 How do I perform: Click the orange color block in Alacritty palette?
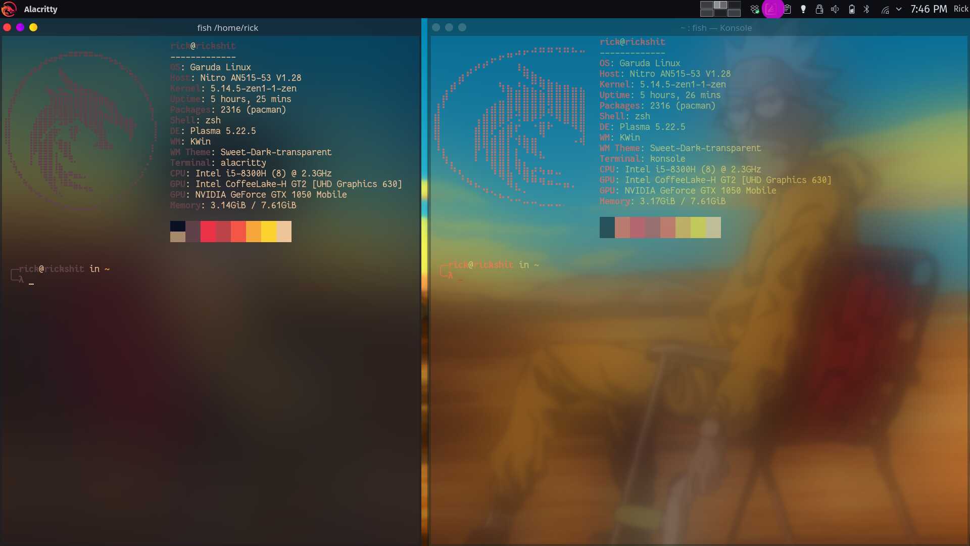pyautogui.click(x=254, y=232)
